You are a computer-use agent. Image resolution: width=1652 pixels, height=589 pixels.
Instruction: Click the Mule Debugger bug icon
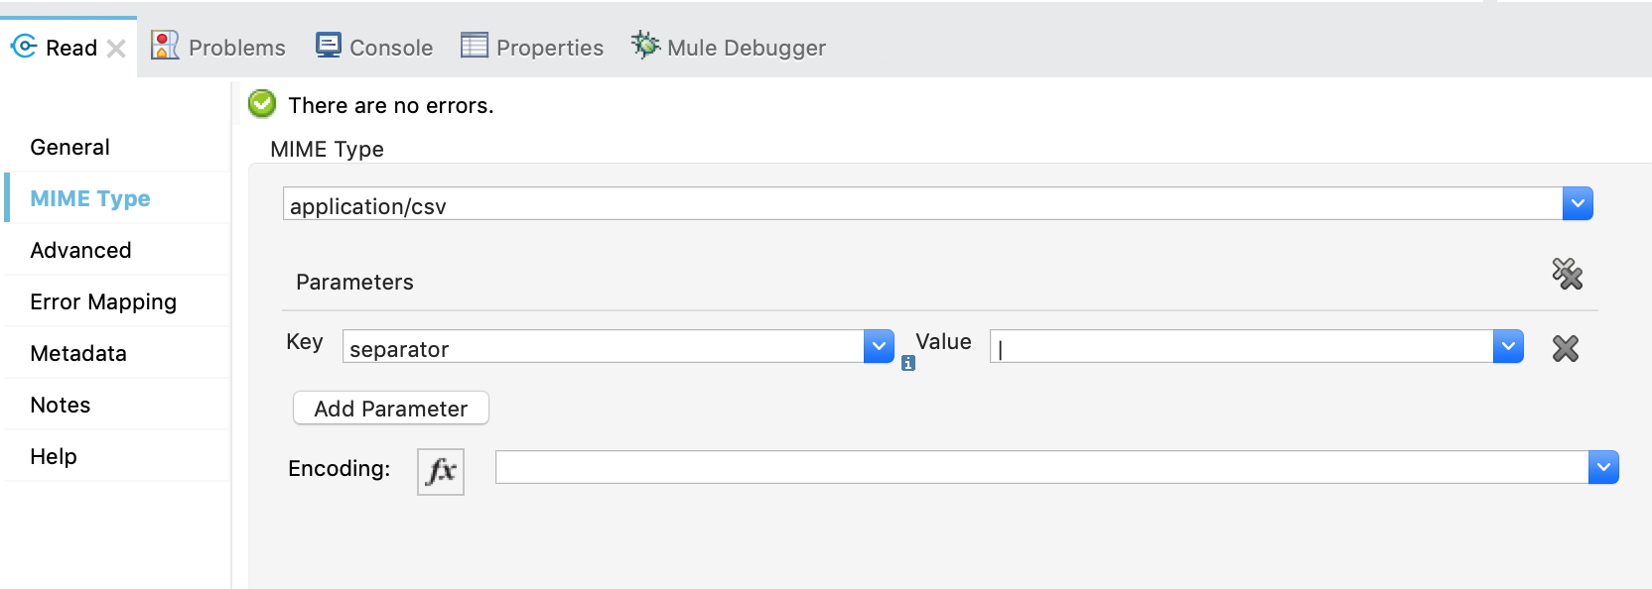[646, 44]
